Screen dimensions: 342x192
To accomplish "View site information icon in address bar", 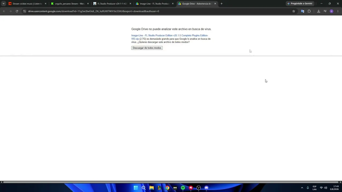I will tap(24, 11).
